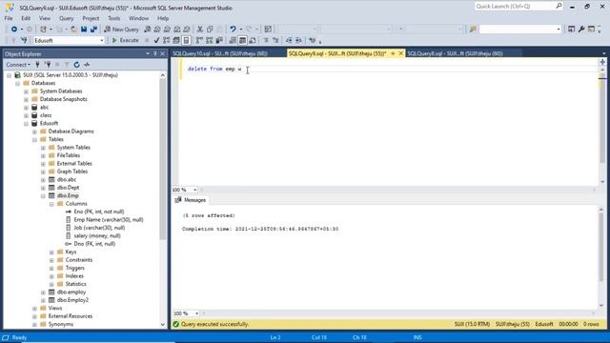Viewport: 610px width, 343px height.
Task: Open the editor zoom 100 % dropdown
Action: coord(194,190)
